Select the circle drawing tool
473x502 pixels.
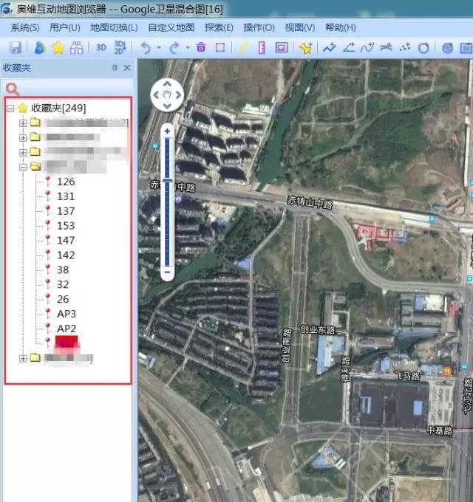(x=423, y=48)
